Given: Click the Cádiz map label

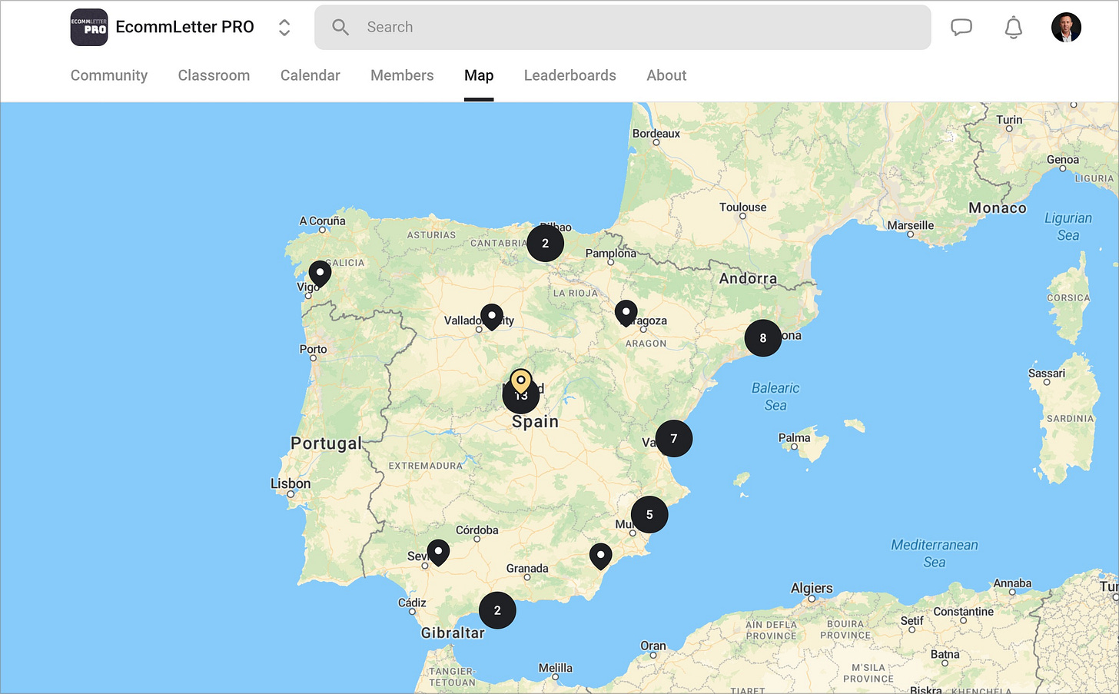Looking at the screenshot, I should point(412,603).
